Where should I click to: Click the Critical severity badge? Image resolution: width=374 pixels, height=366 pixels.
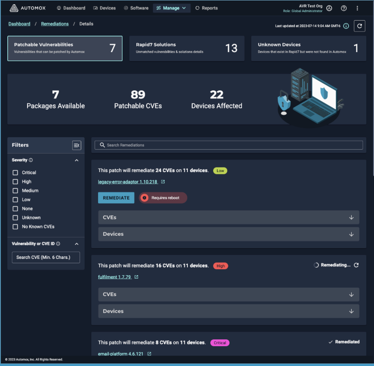coord(220,343)
